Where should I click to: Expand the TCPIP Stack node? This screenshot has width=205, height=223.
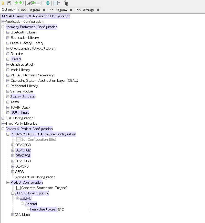[x=8, y=107]
